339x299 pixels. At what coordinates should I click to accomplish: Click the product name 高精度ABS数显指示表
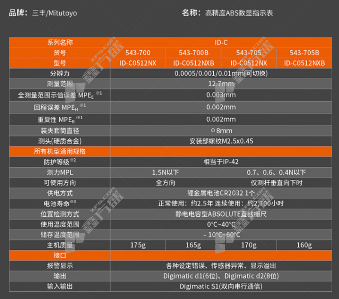coord(239,13)
